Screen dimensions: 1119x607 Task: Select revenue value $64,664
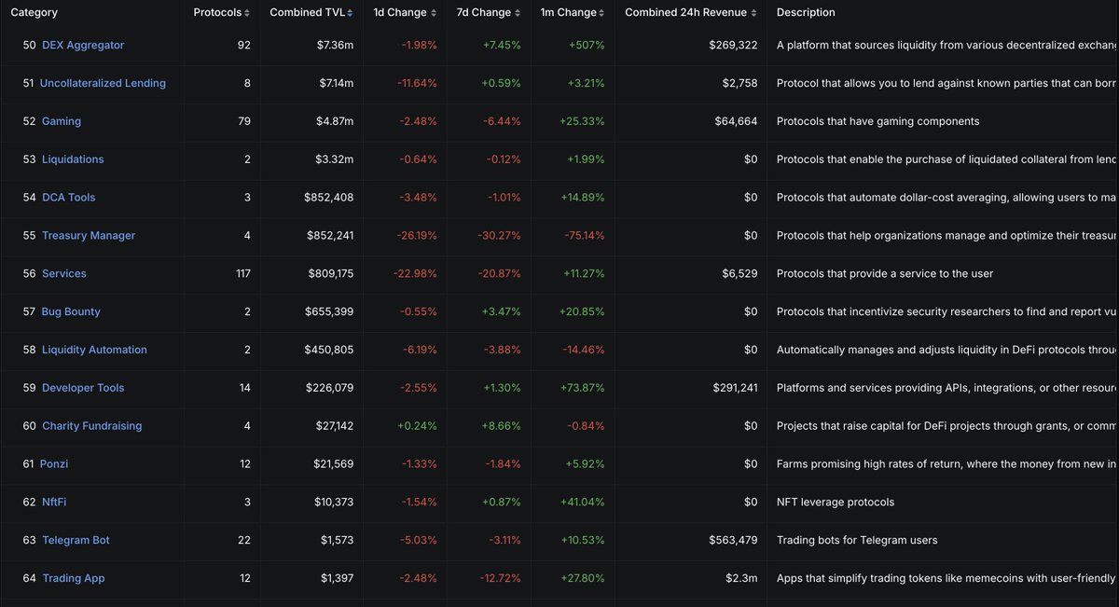736,121
